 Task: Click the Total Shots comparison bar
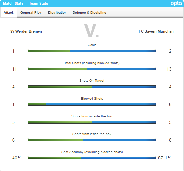pos(92,69)
